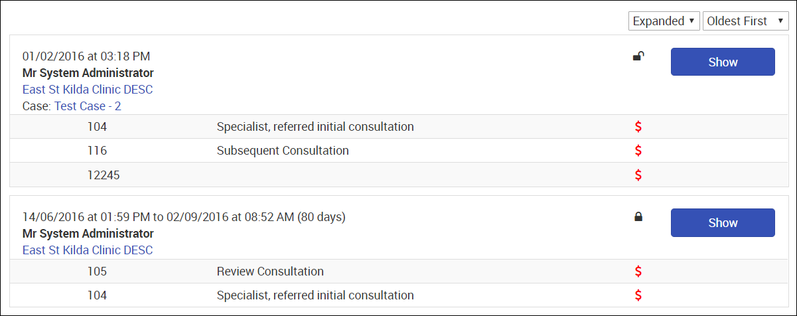Open East St Kilda Clinic DESC link in first entry
Image resolution: width=797 pixels, height=316 pixels.
(x=88, y=90)
